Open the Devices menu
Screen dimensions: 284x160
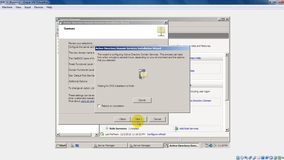(x=39, y=7)
